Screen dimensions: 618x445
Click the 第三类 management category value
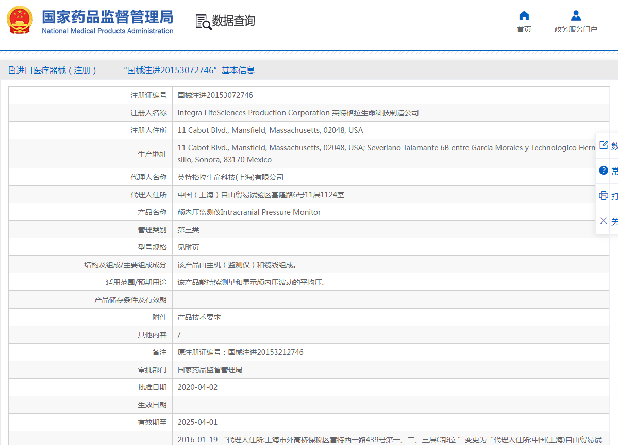(189, 230)
